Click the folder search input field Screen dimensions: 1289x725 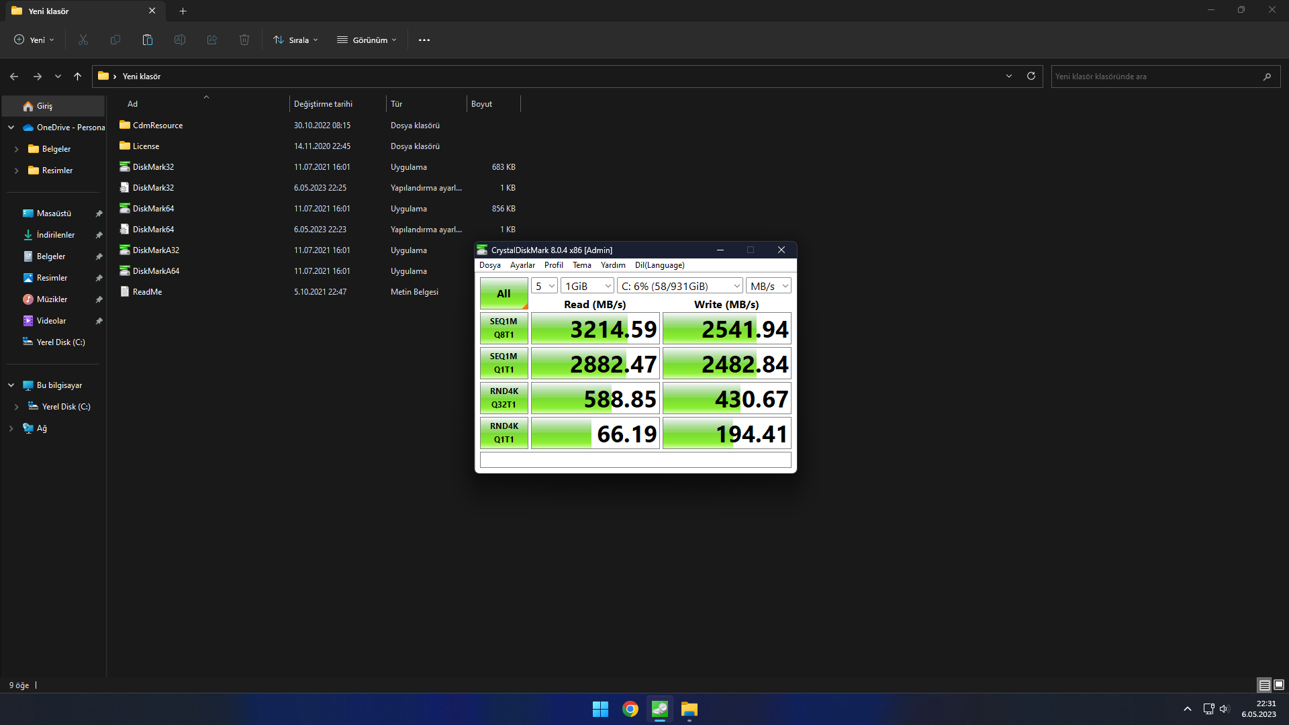tap(1155, 77)
